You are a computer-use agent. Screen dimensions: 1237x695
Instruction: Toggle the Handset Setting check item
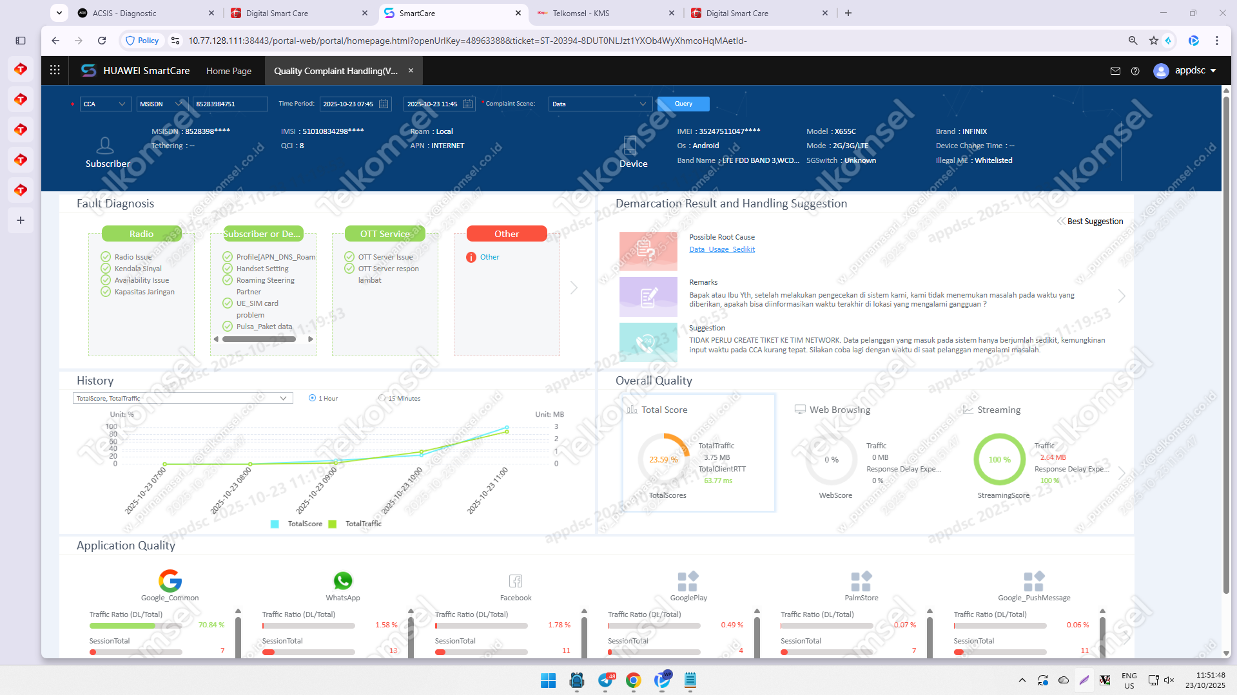click(228, 269)
